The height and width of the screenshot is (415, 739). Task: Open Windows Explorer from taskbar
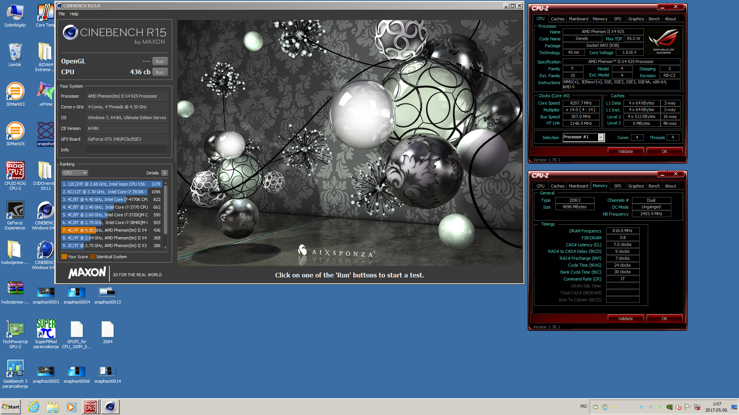tap(53, 407)
